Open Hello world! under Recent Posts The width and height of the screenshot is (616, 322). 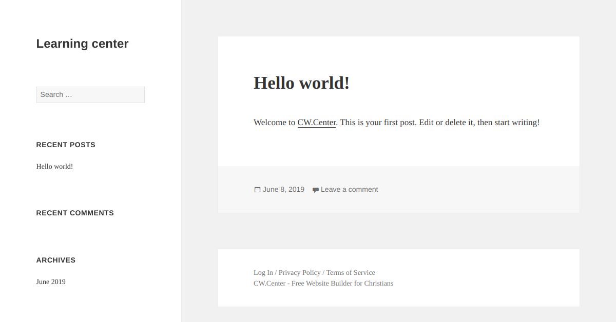[x=54, y=167]
